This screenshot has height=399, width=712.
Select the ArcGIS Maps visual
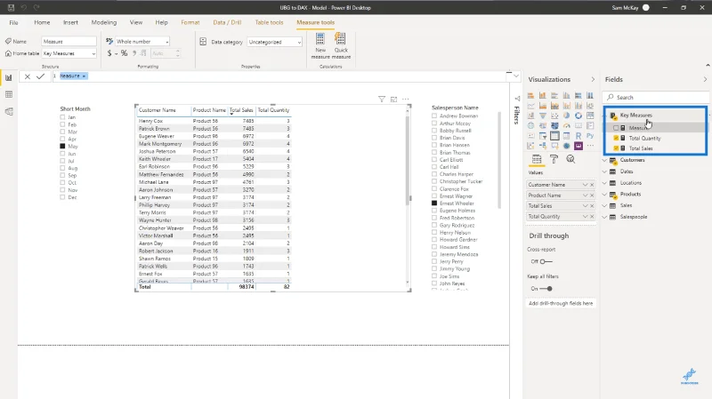tap(566, 146)
